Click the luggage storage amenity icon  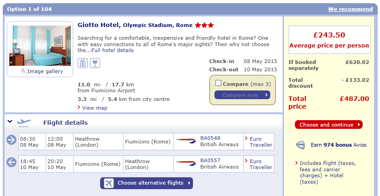coord(83,63)
